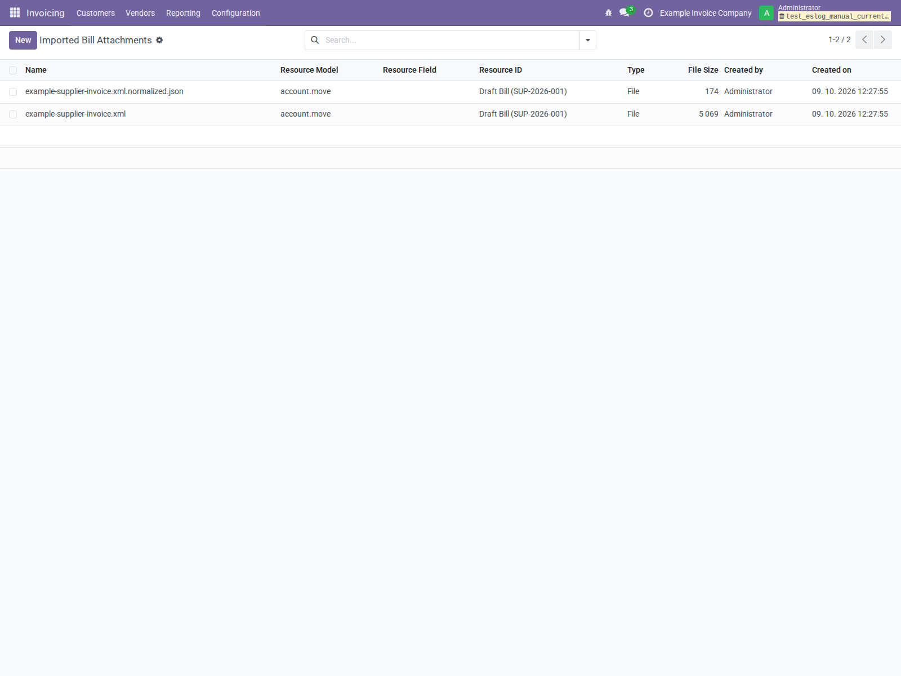
Task: Click the Invoicing app title
Action: (46, 13)
